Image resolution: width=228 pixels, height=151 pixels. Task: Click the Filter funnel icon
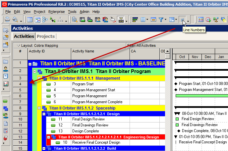(161, 20)
